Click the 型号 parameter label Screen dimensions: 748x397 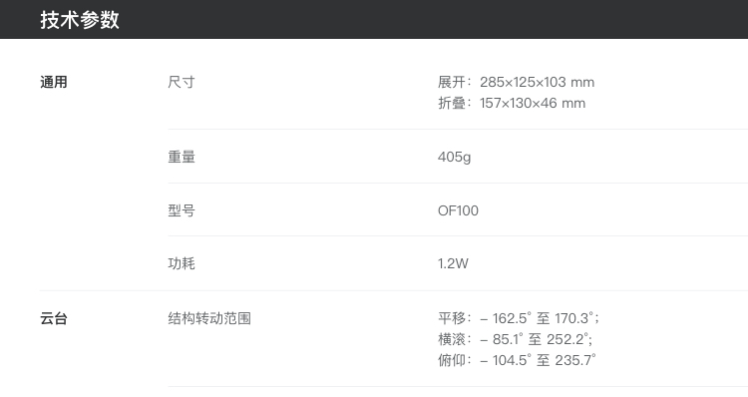tap(182, 210)
